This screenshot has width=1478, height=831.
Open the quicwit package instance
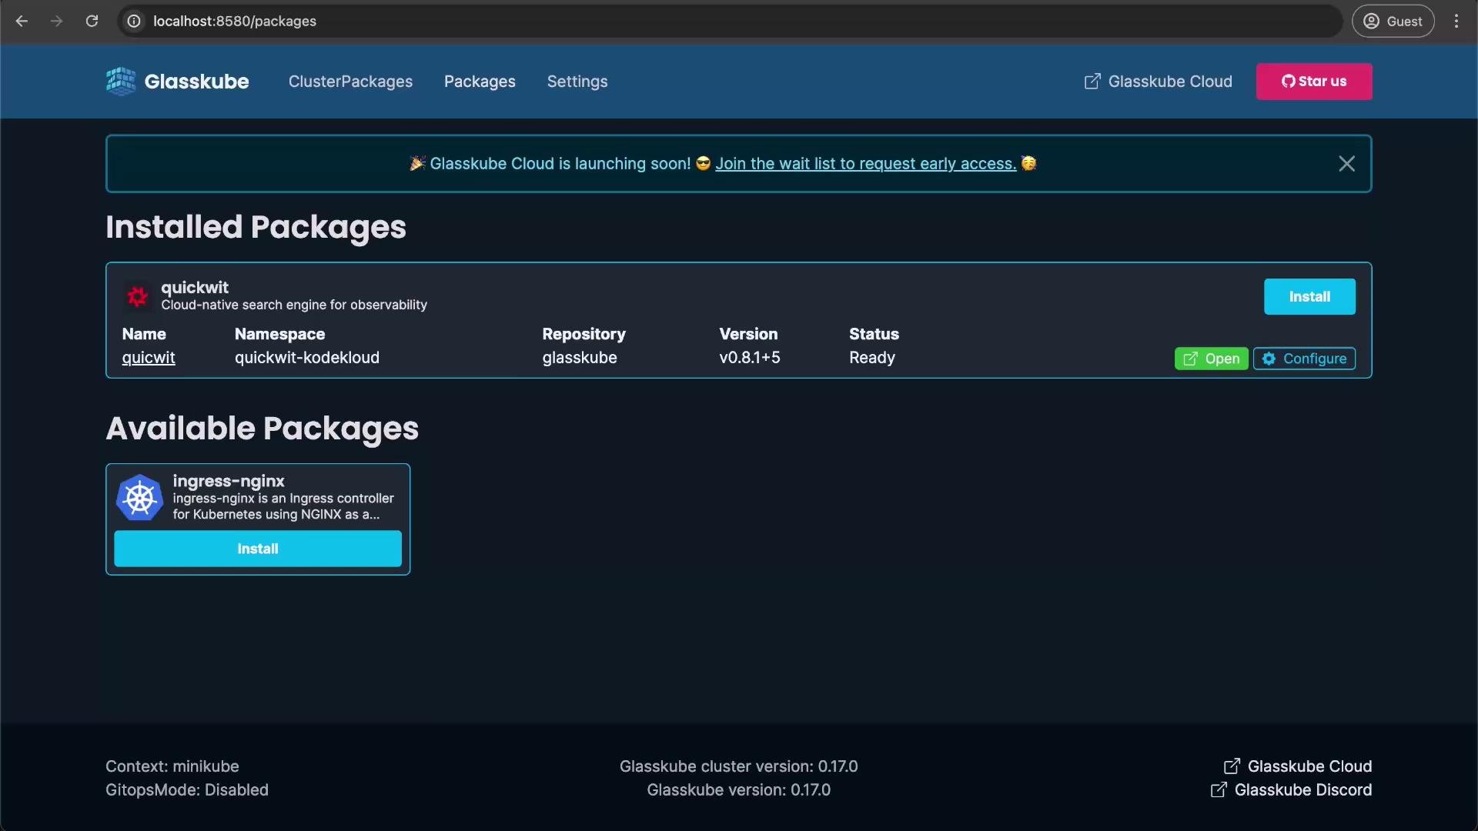(1211, 359)
